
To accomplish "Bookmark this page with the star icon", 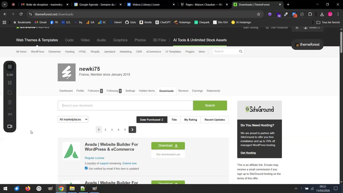I will (x=259, y=14).
